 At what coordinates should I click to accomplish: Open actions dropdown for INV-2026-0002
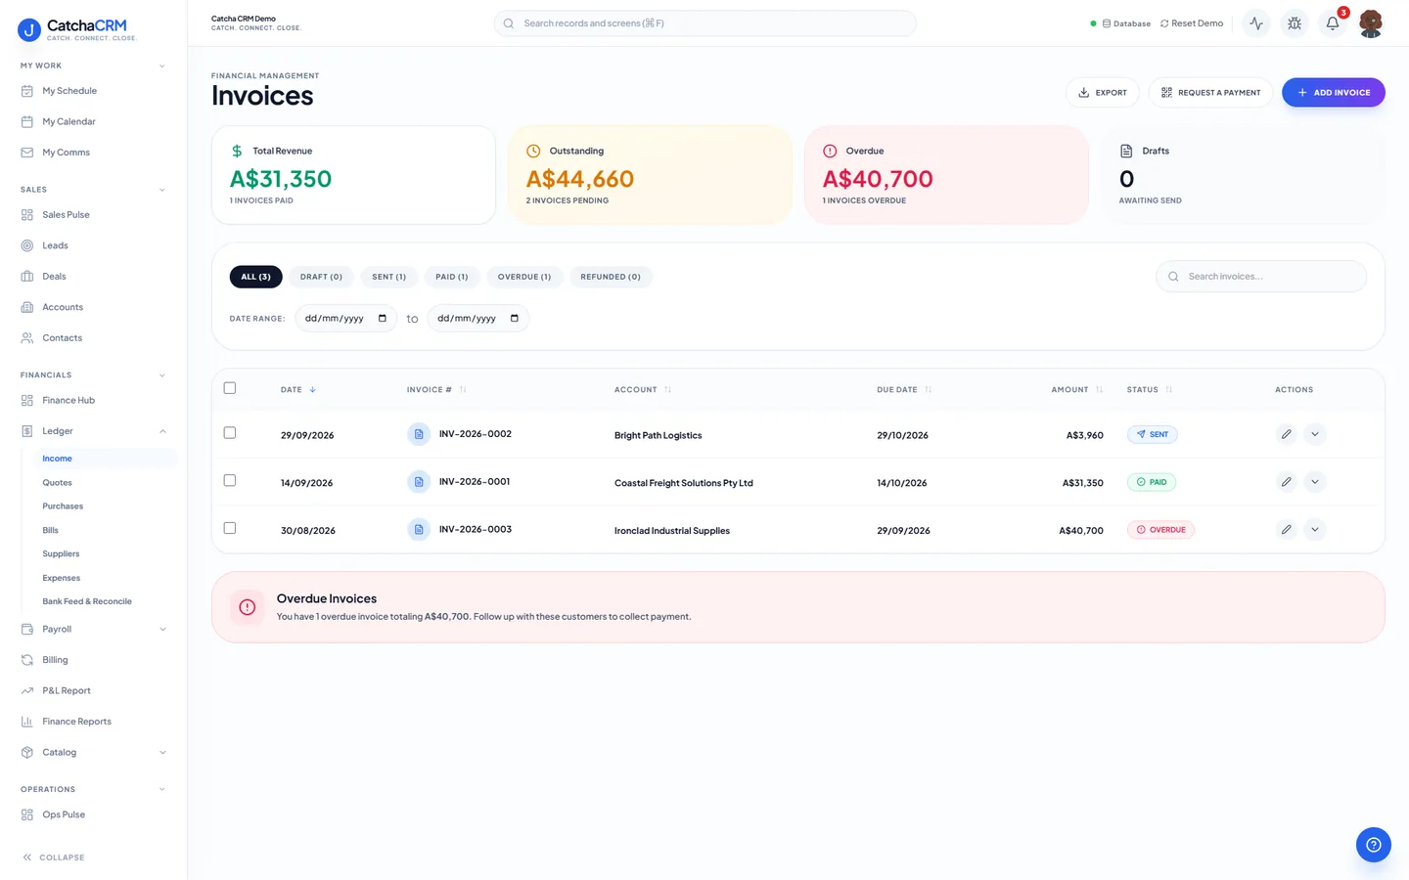click(1315, 434)
